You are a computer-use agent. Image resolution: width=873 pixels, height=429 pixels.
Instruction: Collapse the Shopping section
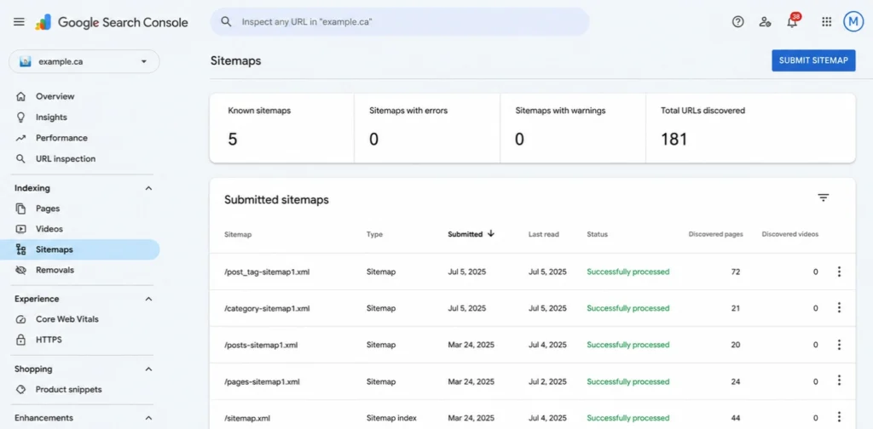click(148, 369)
